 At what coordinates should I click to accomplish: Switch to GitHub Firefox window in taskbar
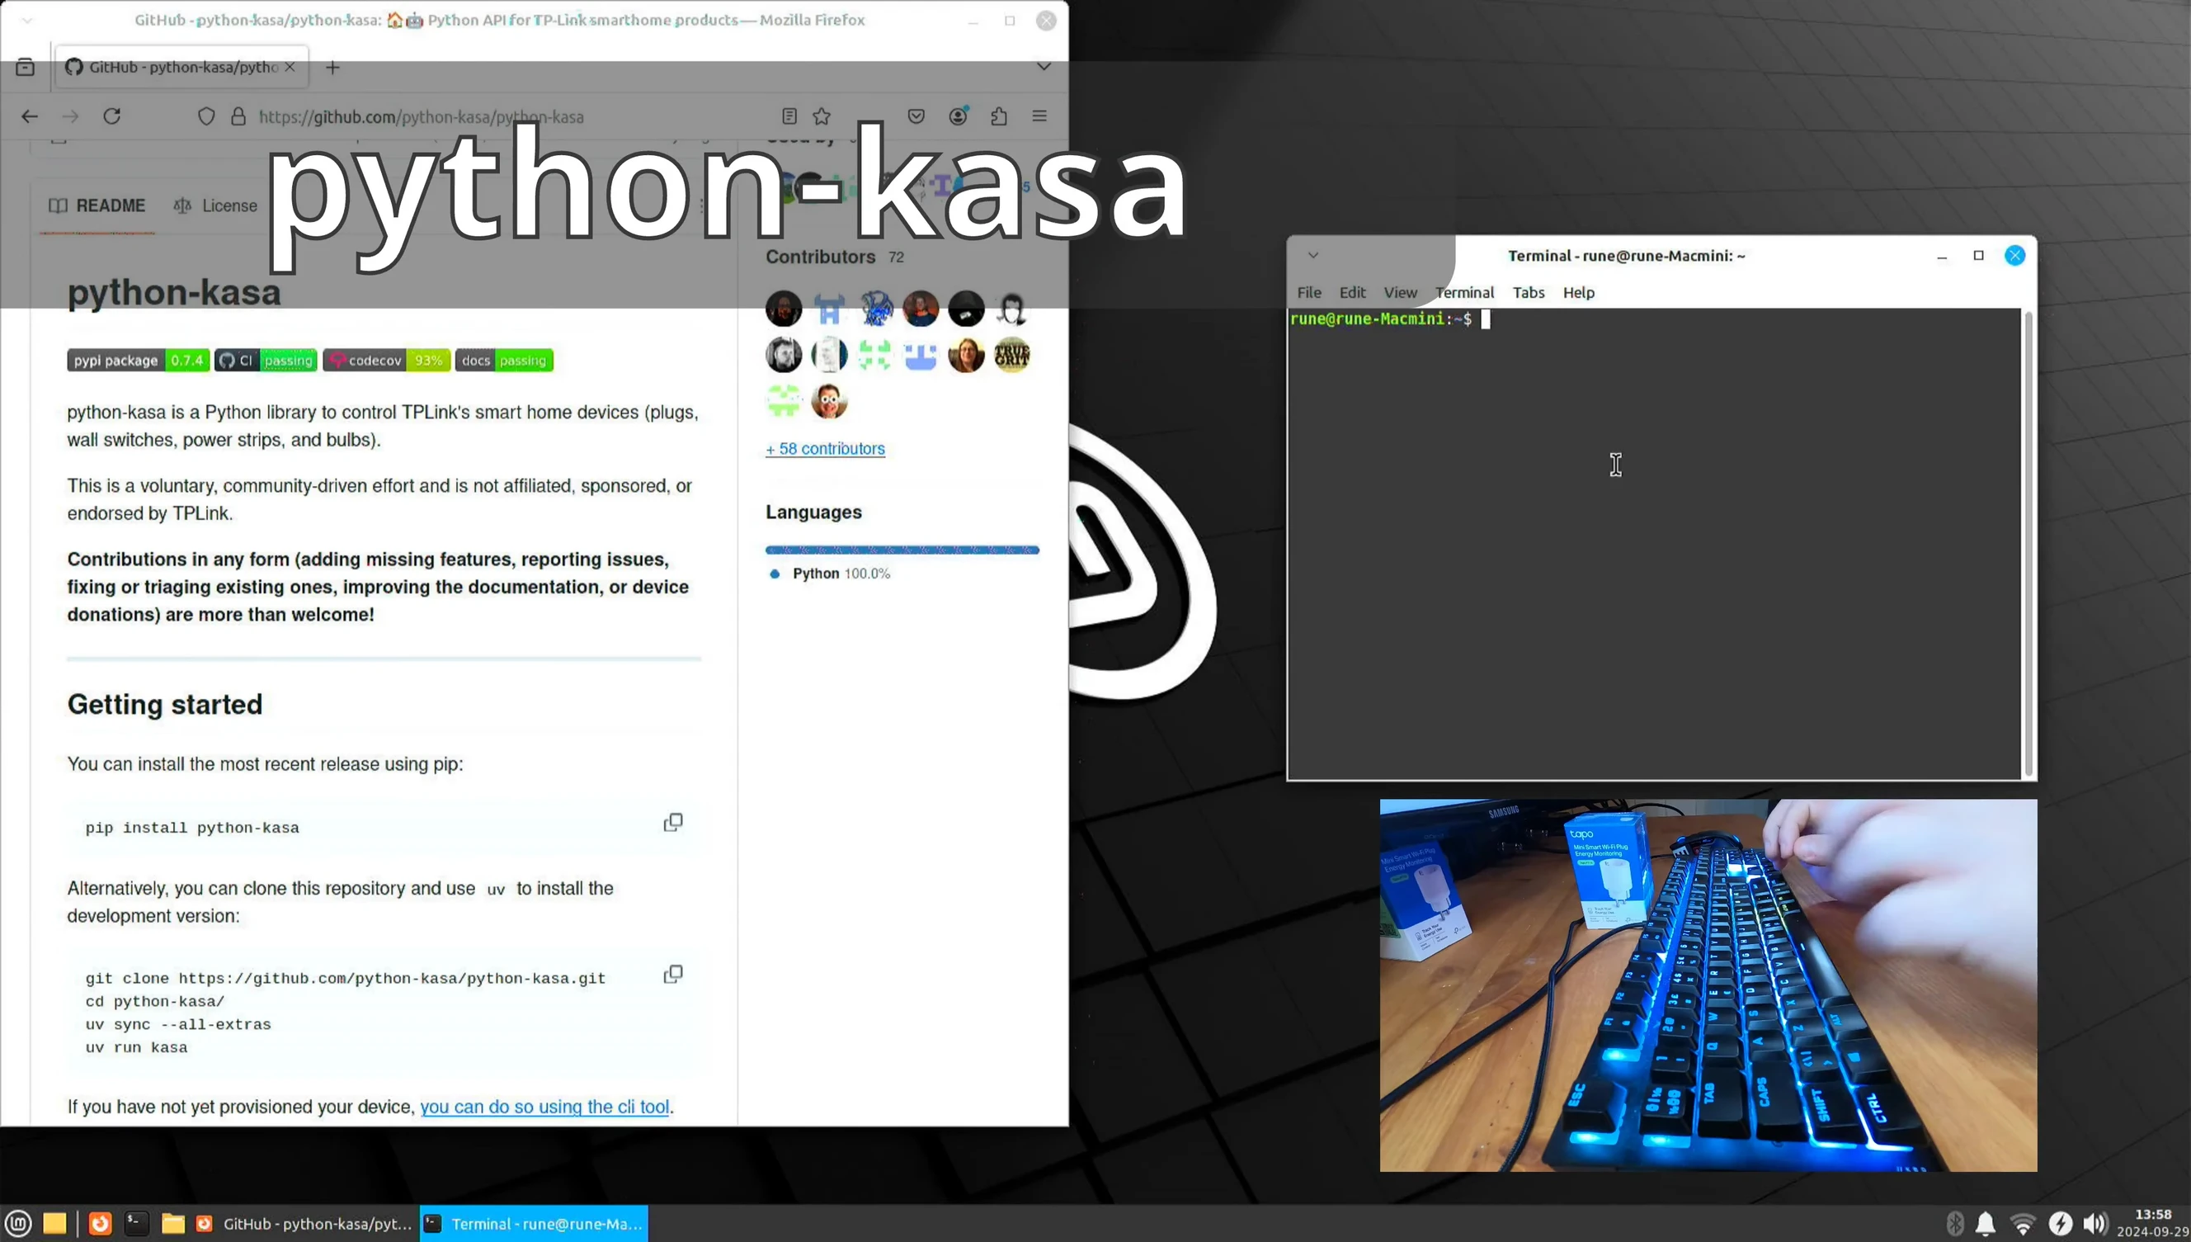pos(304,1224)
